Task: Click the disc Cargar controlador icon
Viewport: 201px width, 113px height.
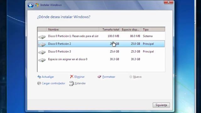Action: (39, 83)
